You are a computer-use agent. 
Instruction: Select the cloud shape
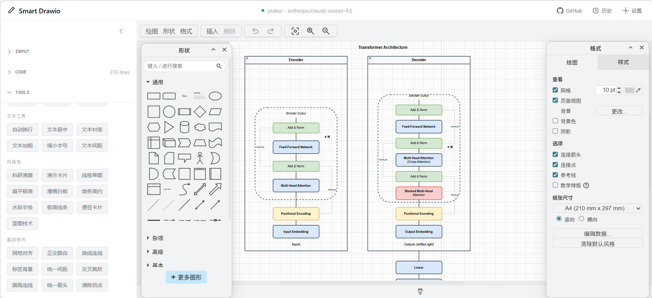click(x=200, y=127)
